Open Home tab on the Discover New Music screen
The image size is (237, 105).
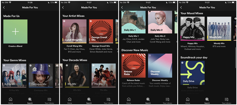(x=129, y=101)
